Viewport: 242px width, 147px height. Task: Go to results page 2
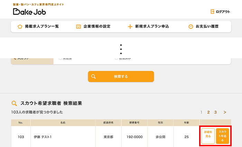(208, 112)
